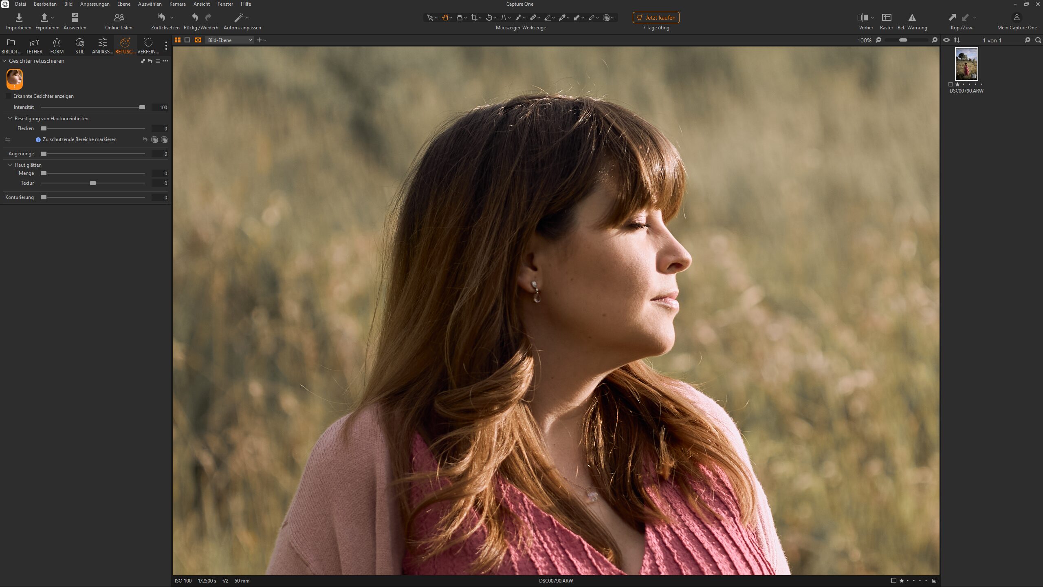Enable Erkannte Gesichter anzeigen checkbox
Screen dimensions: 1043x587
click(9, 96)
